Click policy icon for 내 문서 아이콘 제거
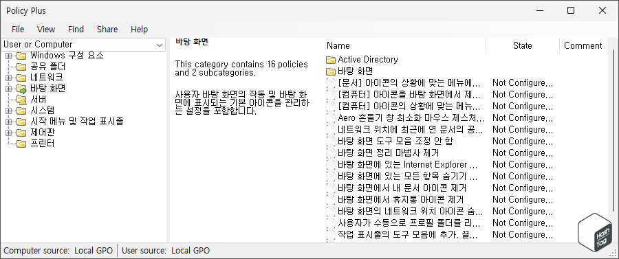Viewport: 619px width, 259px height. [331, 188]
